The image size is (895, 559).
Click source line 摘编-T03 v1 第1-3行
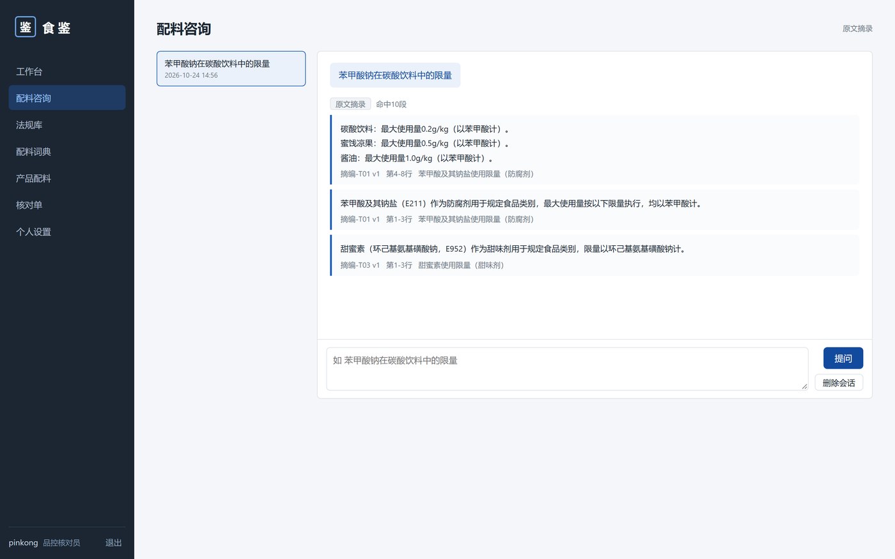[422, 265]
